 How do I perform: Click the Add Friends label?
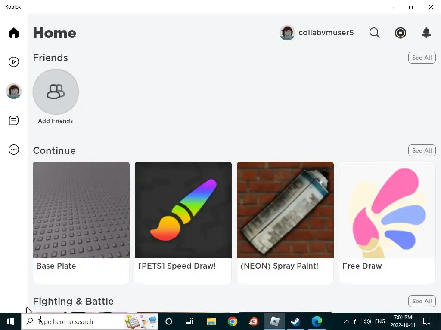(56, 121)
